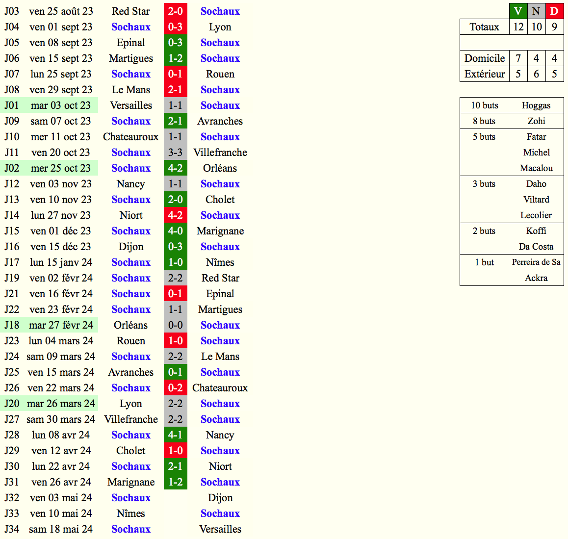
Task: Click the red D column header
Action: [x=554, y=11]
